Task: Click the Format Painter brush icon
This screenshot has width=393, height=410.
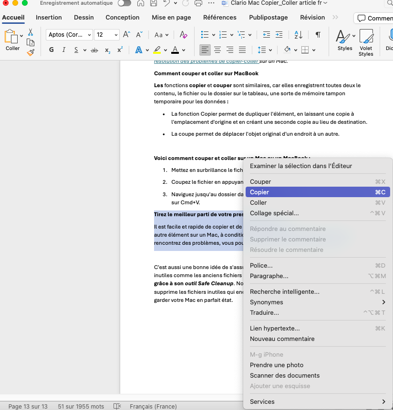Action: (31, 52)
